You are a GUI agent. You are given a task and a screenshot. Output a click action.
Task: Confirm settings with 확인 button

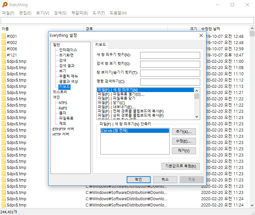pyautogui.click(x=138, y=179)
